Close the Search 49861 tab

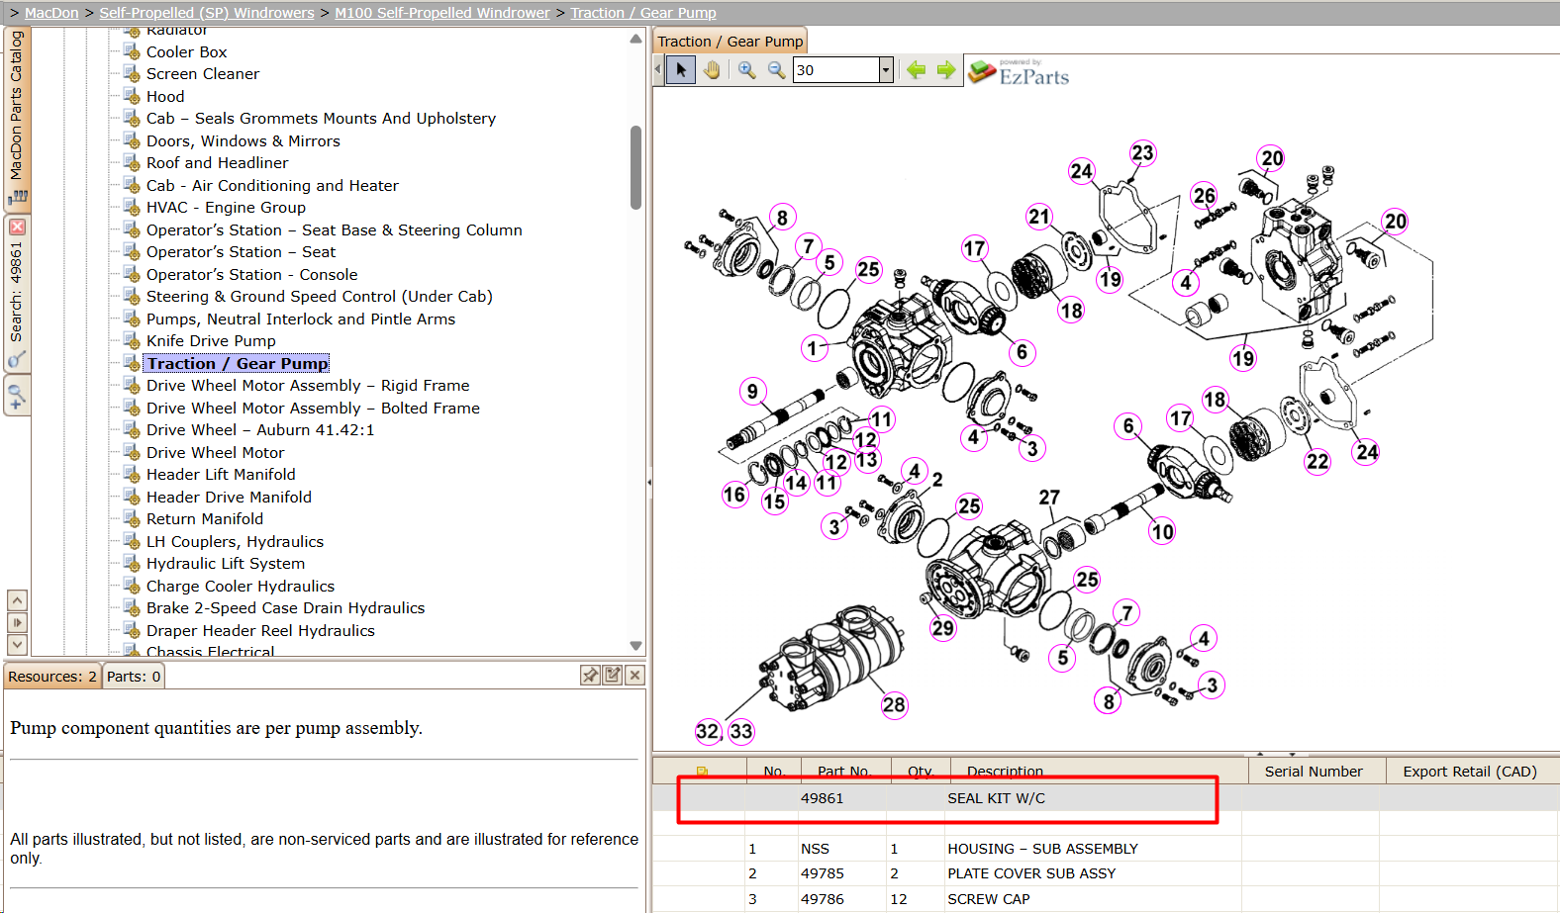[17, 228]
